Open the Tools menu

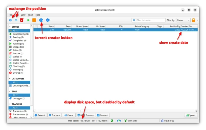point(30,15)
